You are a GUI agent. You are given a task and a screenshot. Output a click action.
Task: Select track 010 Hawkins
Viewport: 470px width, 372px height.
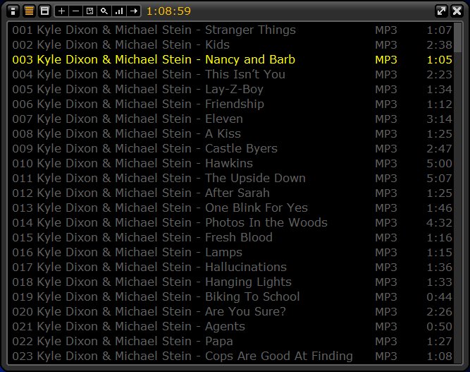pos(230,163)
